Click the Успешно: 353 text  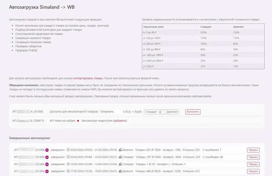[191, 150]
